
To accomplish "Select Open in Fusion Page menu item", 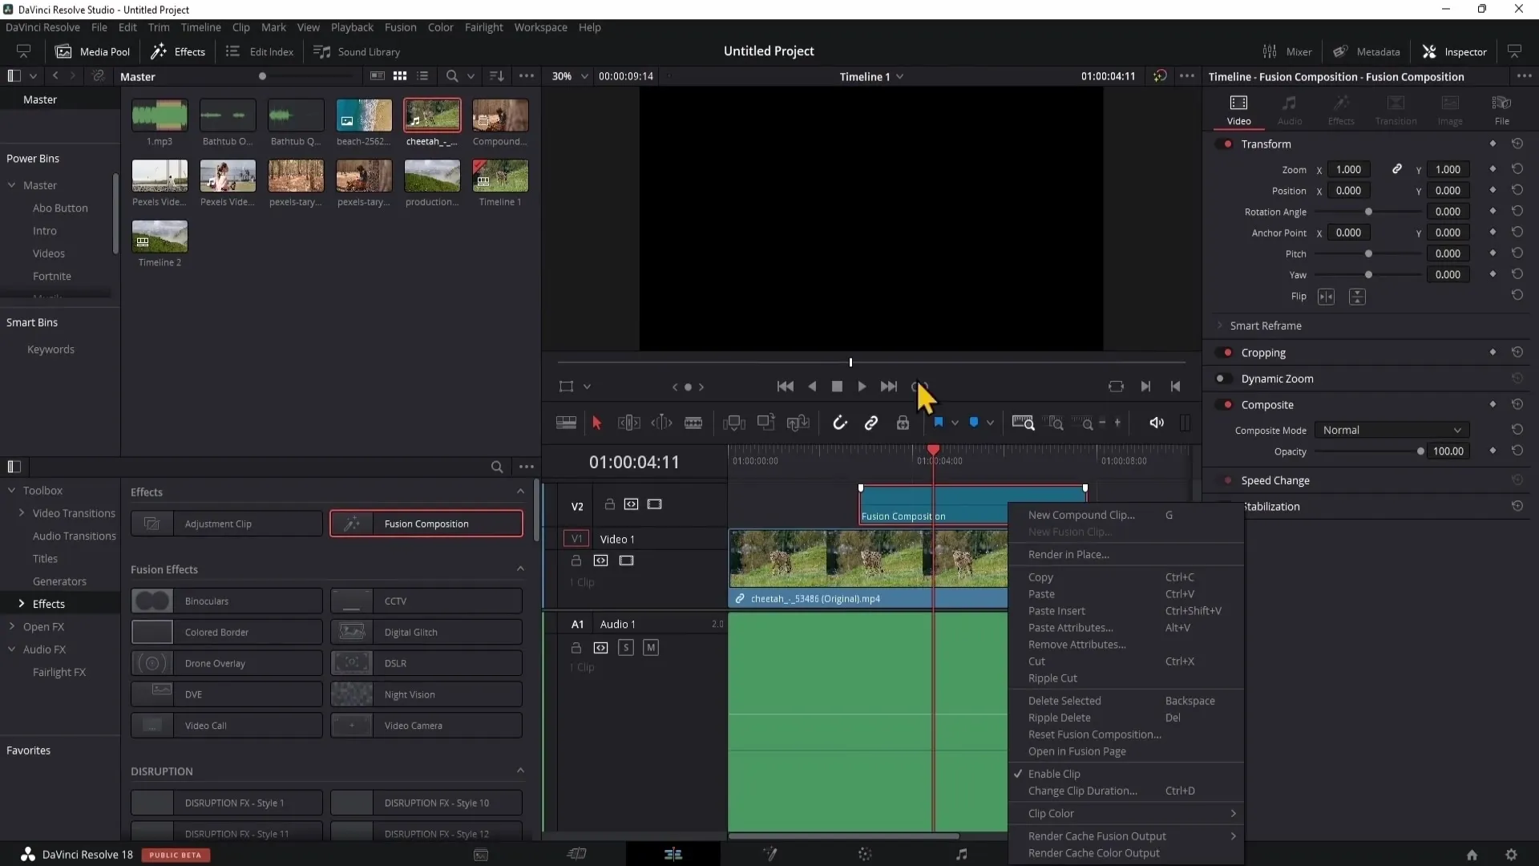I will pyautogui.click(x=1079, y=751).
